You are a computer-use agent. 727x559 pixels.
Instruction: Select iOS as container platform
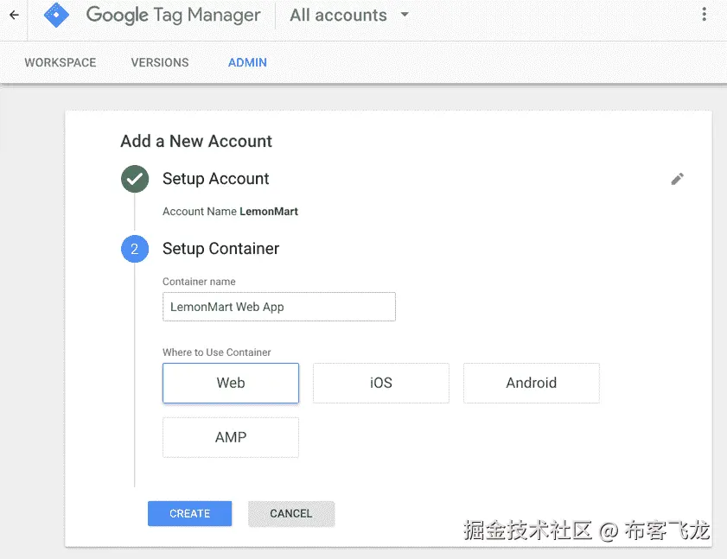[x=381, y=383]
